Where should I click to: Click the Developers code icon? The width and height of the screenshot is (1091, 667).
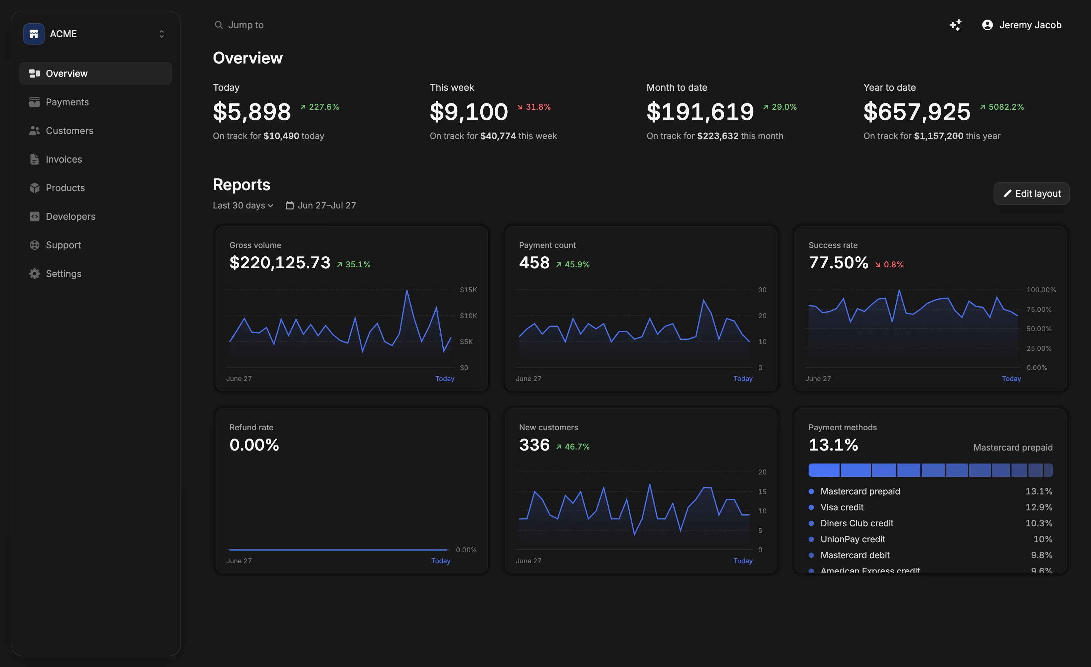coord(35,216)
